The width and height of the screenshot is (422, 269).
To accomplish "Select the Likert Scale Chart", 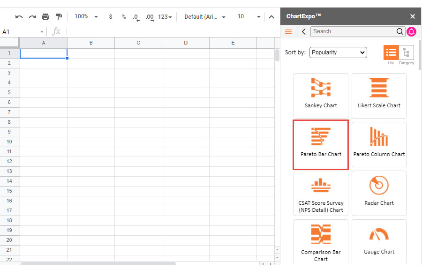I will click(379, 96).
